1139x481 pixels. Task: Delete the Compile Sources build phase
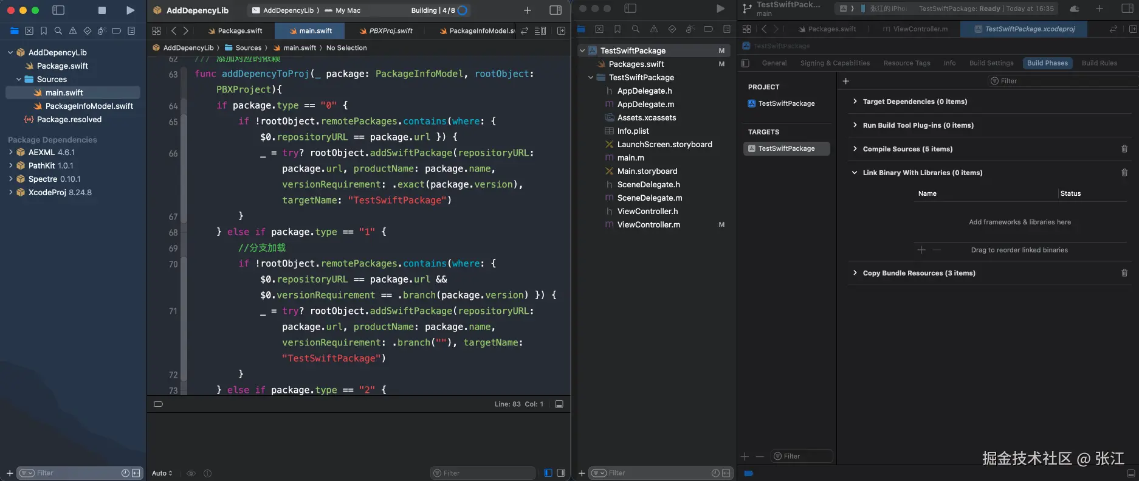(x=1124, y=149)
